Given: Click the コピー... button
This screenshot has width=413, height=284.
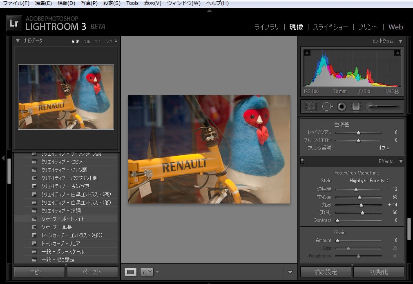Looking at the screenshot, I should (x=39, y=272).
